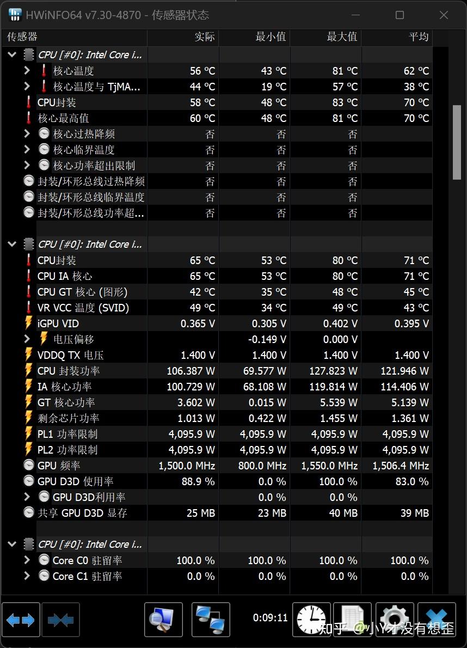Screen dimensions: 467x648
Task: Select the GPU D3D 使用率 sensor label
Action: (76, 481)
